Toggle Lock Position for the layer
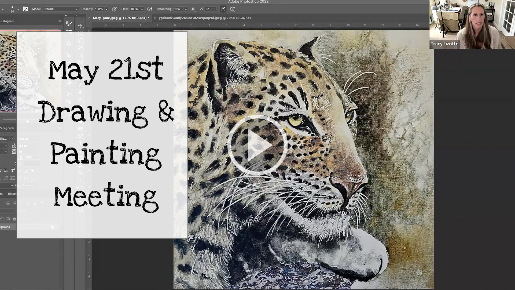 pos(2,219)
